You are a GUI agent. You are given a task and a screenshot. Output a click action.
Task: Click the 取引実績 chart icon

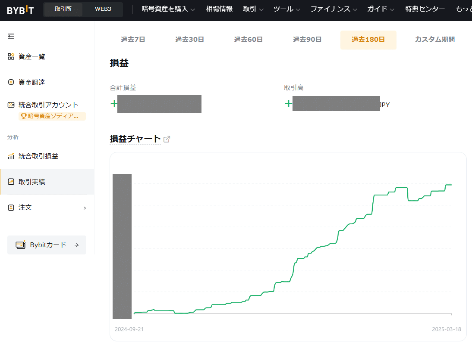[x=11, y=182]
